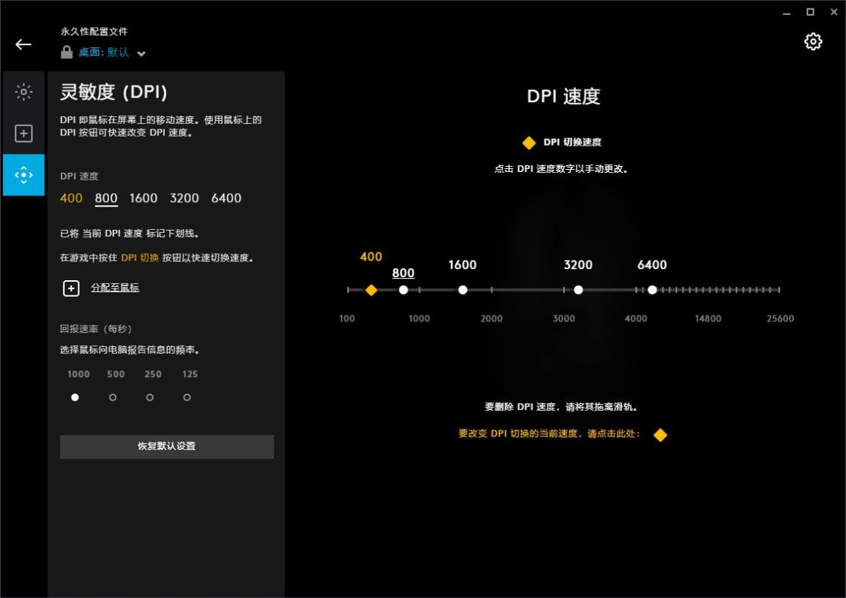Click the 400 value above slider
Viewport: 846px width, 598px height.
(371, 257)
